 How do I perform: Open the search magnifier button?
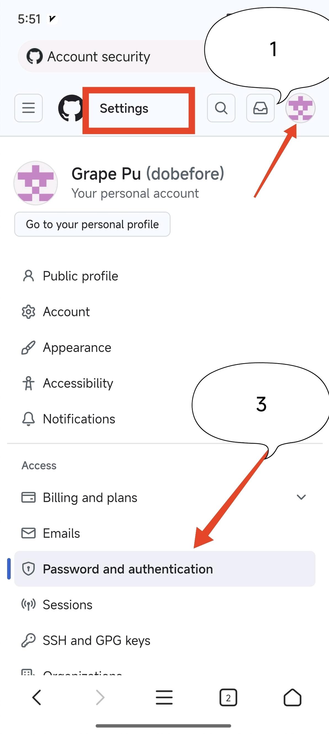(221, 108)
